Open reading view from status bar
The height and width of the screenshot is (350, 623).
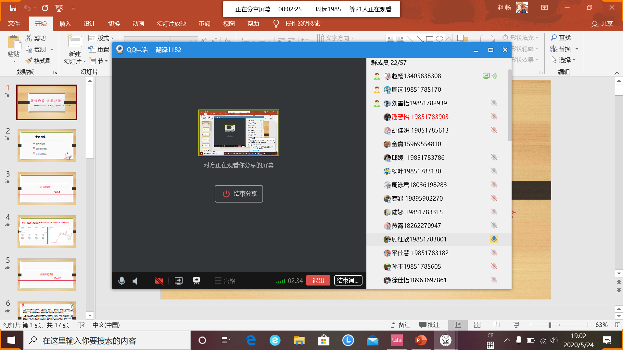[x=497, y=325]
